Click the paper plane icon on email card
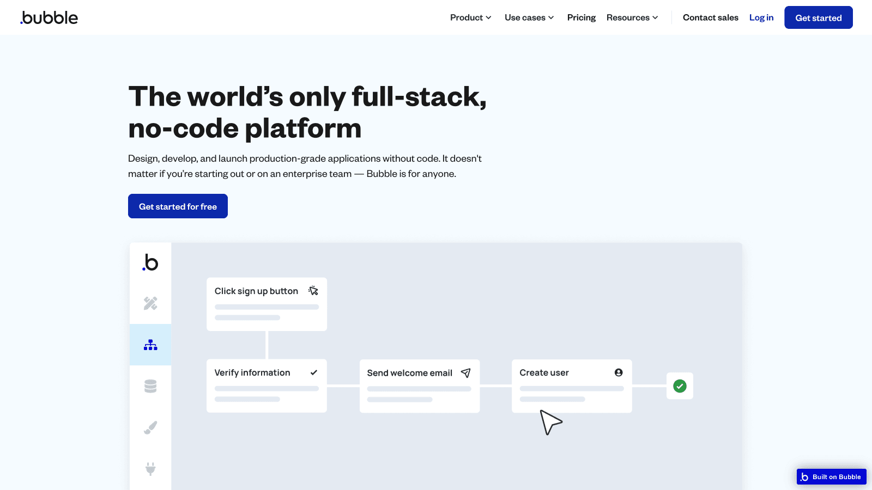 coord(465,373)
